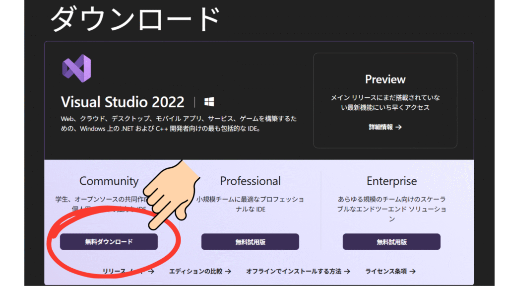The height and width of the screenshot is (286, 508).
Task: Open the エディションの比較 link
Action: 200,271
